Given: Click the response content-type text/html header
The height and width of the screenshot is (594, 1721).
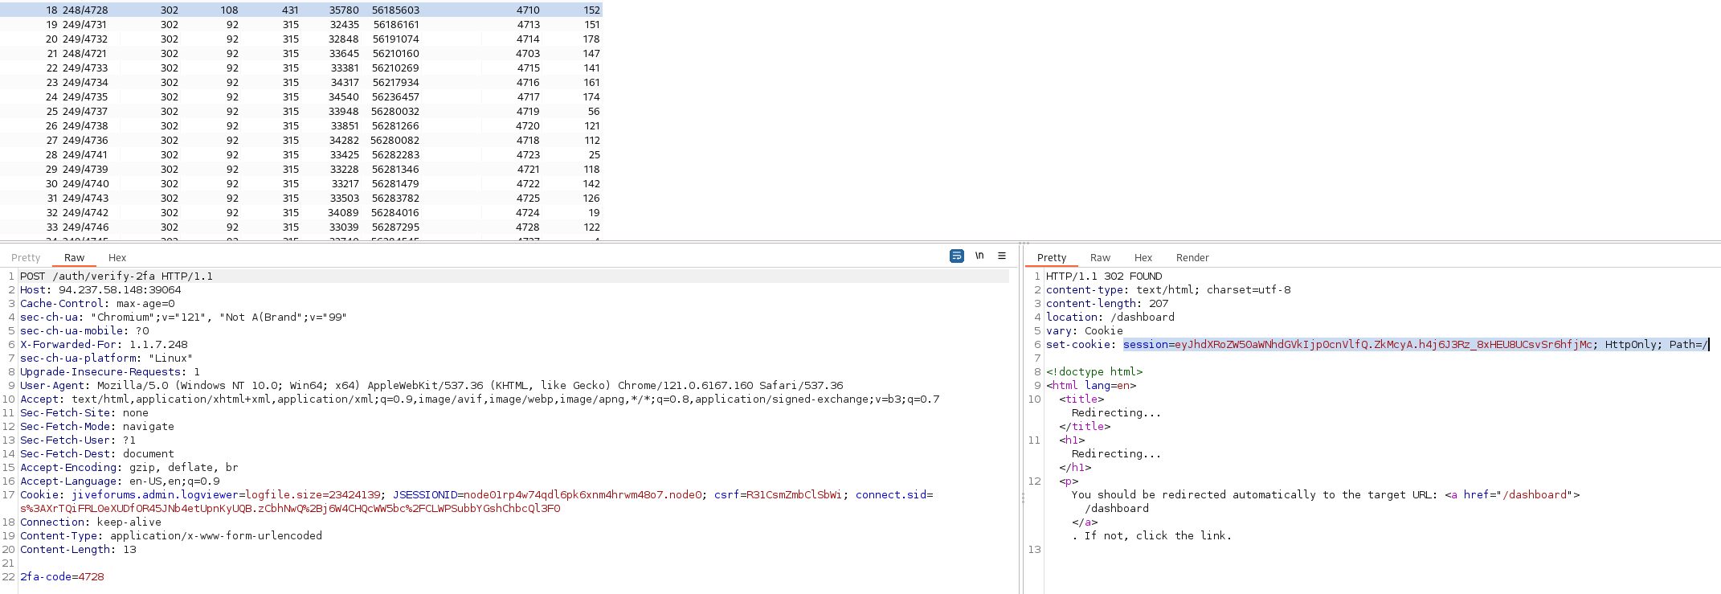Looking at the screenshot, I should point(1168,289).
